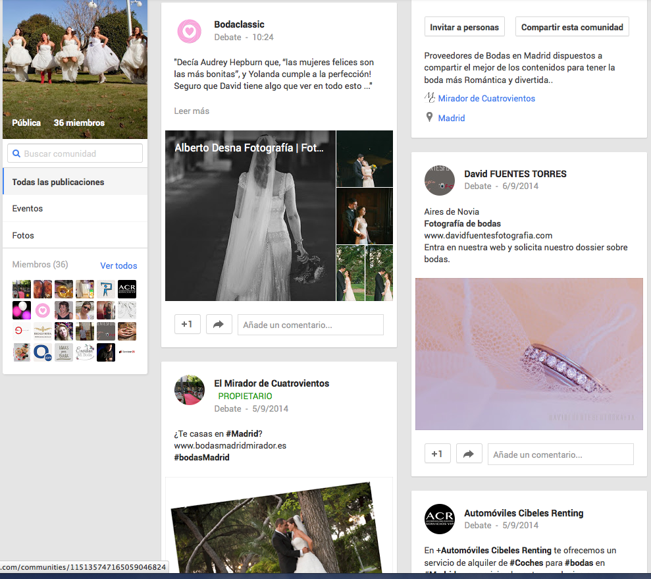Open blue circle 'com' logo member avatar
This screenshot has height=579, width=651.
tap(42, 352)
